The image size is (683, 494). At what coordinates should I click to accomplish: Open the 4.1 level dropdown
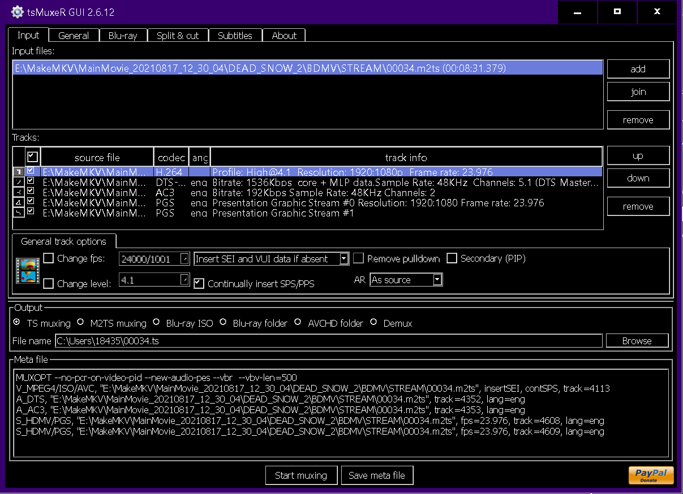pos(154,280)
